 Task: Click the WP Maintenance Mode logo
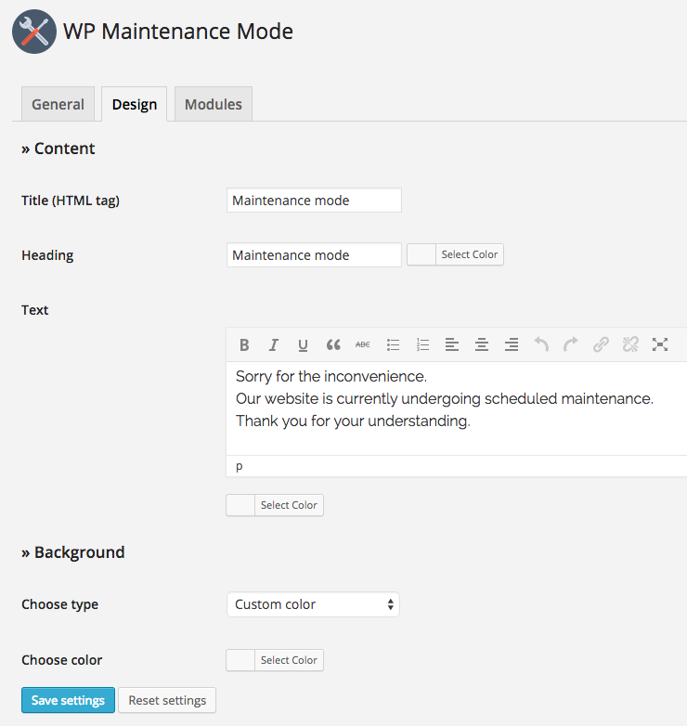pyautogui.click(x=34, y=32)
